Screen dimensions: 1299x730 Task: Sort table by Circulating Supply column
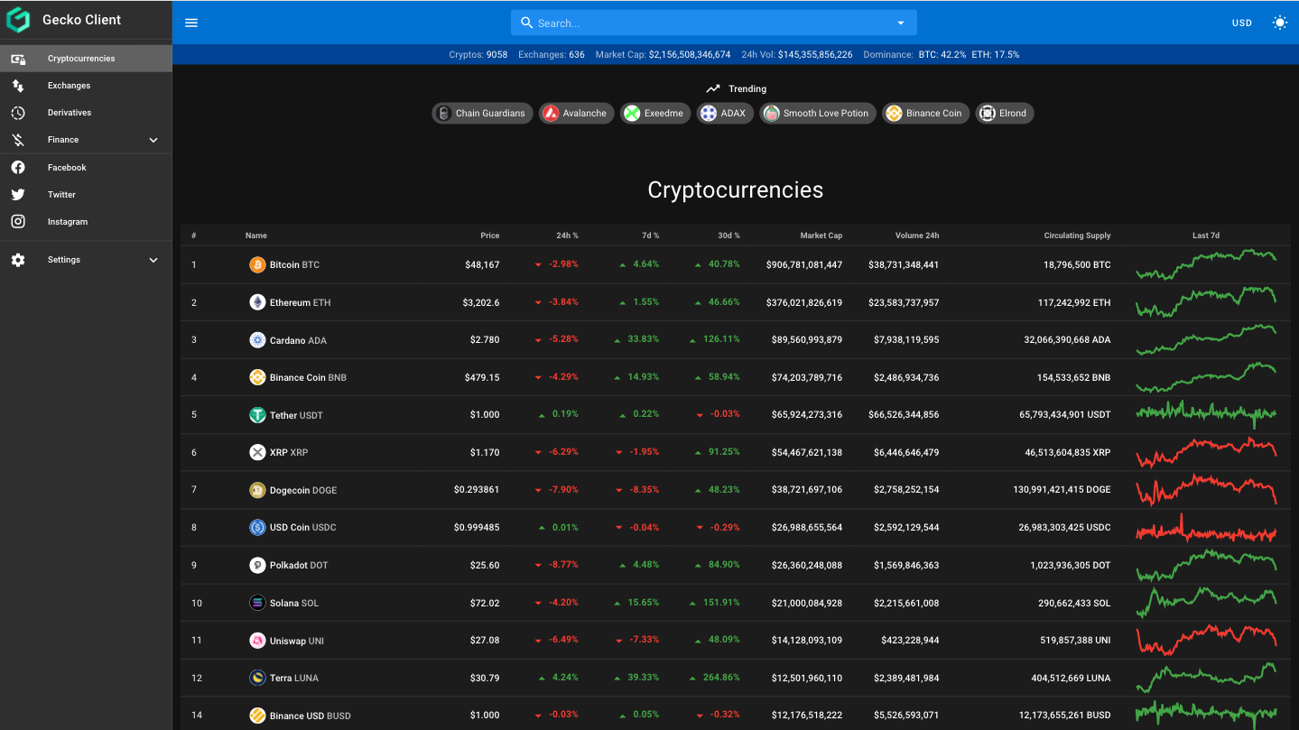coord(1077,236)
